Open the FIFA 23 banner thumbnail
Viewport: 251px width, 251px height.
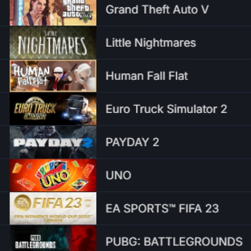(53, 208)
